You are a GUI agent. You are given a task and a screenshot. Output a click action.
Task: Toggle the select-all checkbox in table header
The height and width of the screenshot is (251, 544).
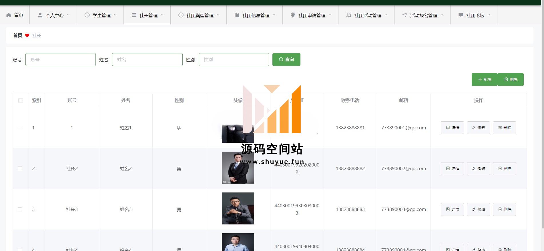tap(21, 101)
